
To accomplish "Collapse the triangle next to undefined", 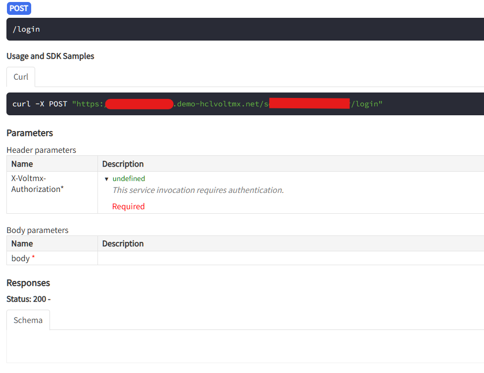I will (x=106, y=179).
